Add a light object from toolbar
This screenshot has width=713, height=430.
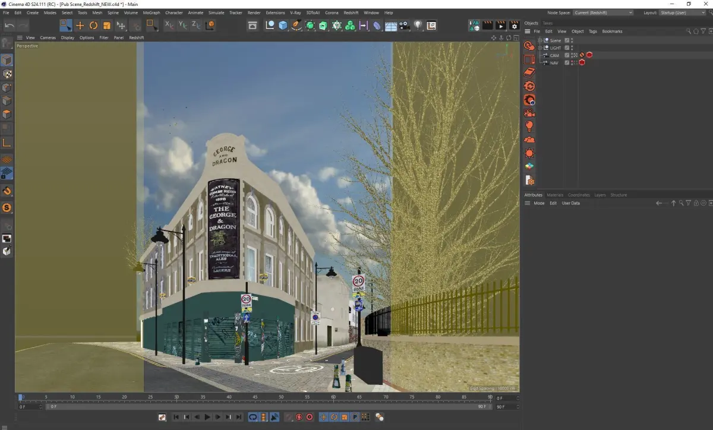(418, 26)
